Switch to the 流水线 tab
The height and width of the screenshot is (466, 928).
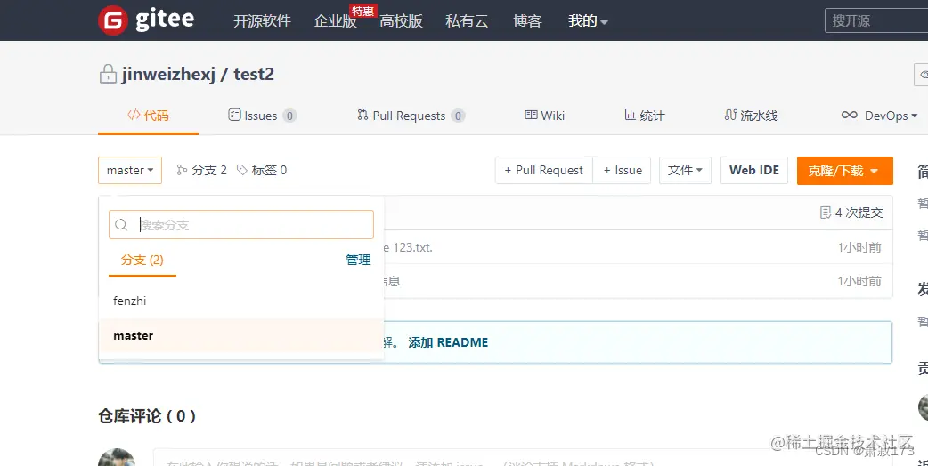point(751,116)
